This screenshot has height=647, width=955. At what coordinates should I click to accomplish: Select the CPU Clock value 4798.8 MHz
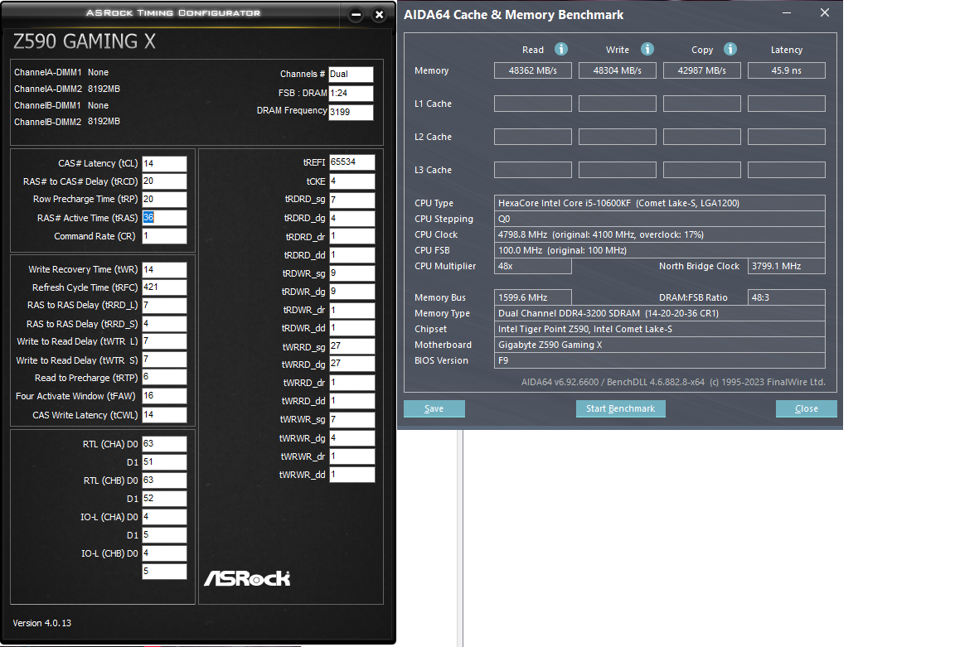[x=660, y=234]
